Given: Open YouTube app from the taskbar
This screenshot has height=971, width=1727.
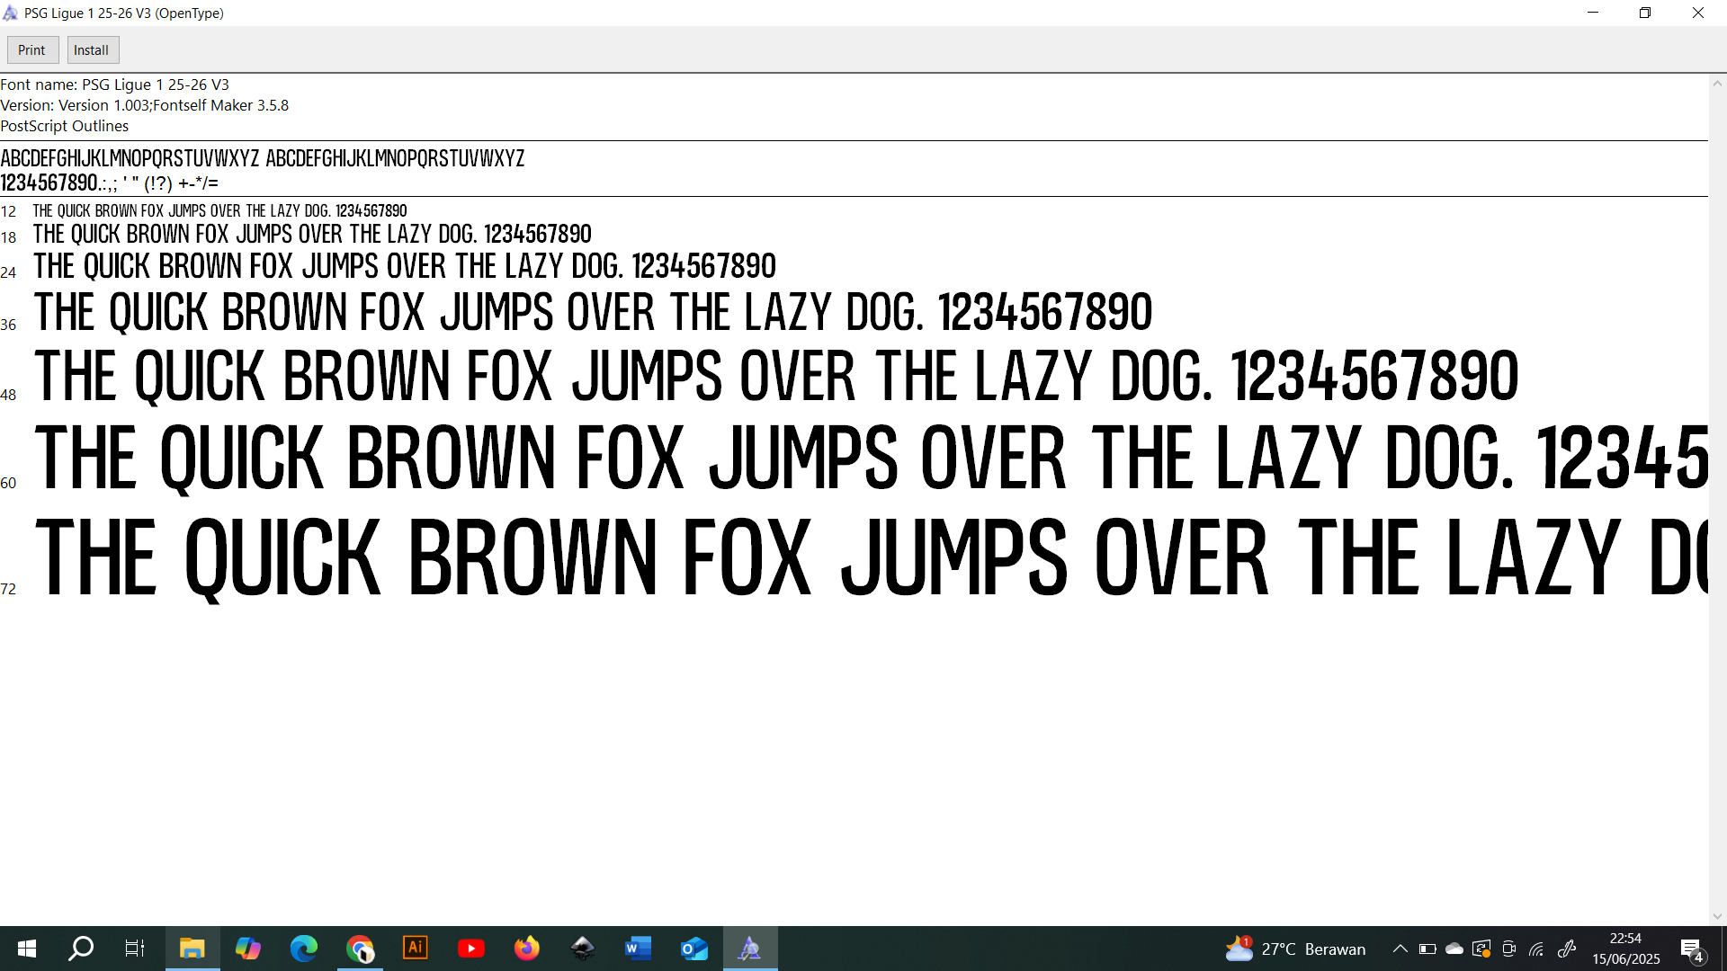Looking at the screenshot, I should pyautogui.click(x=471, y=949).
